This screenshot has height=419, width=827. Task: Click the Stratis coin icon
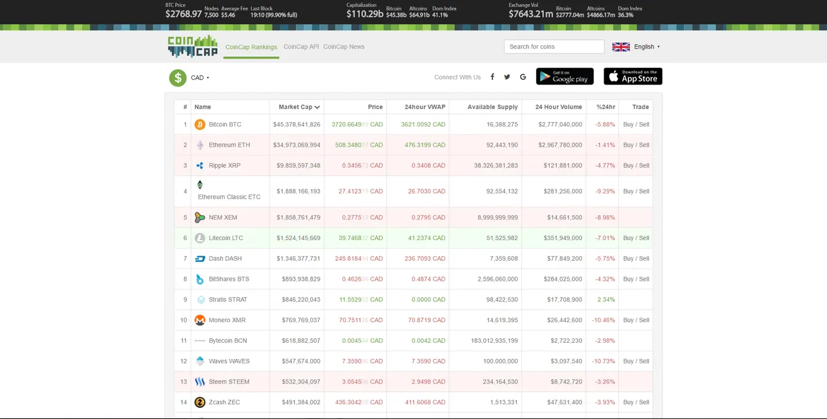click(x=200, y=300)
